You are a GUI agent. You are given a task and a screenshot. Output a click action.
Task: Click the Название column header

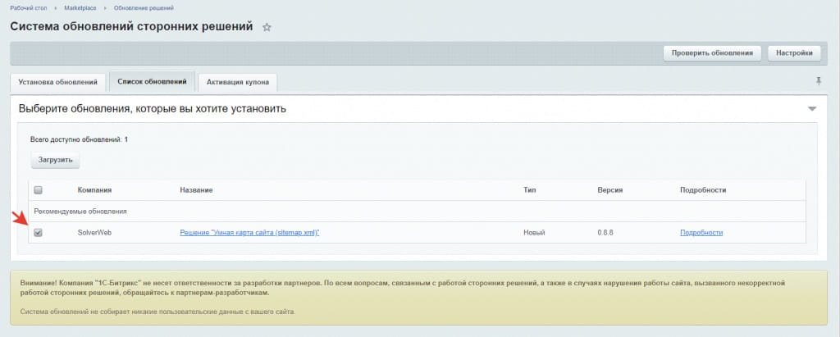[196, 190]
